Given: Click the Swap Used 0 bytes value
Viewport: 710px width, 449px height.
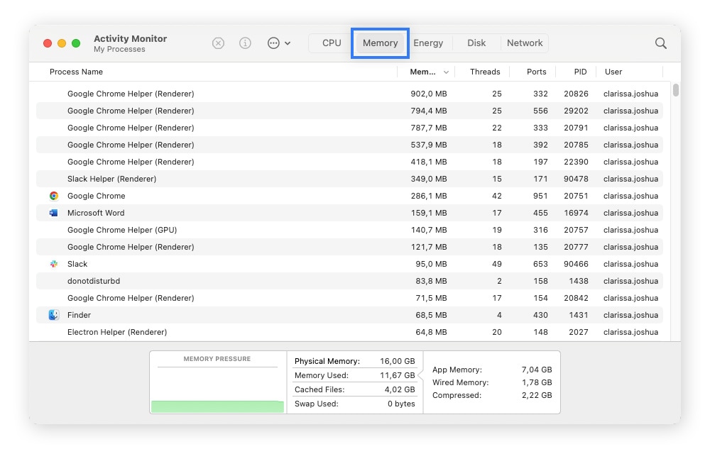Looking at the screenshot, I should pyautogui.click(x=401, y=404).
